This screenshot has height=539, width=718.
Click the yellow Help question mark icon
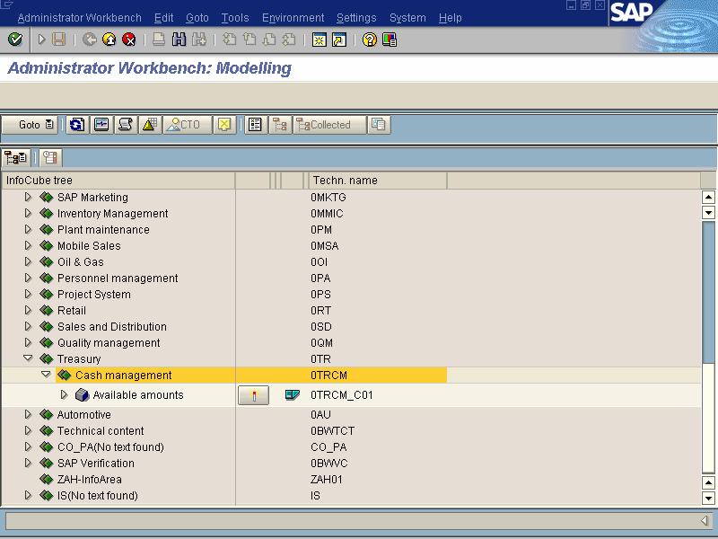(x=369, y=40)
